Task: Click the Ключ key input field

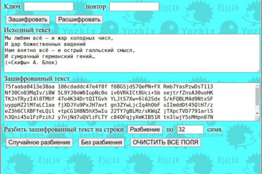Action: coord(49,7)
